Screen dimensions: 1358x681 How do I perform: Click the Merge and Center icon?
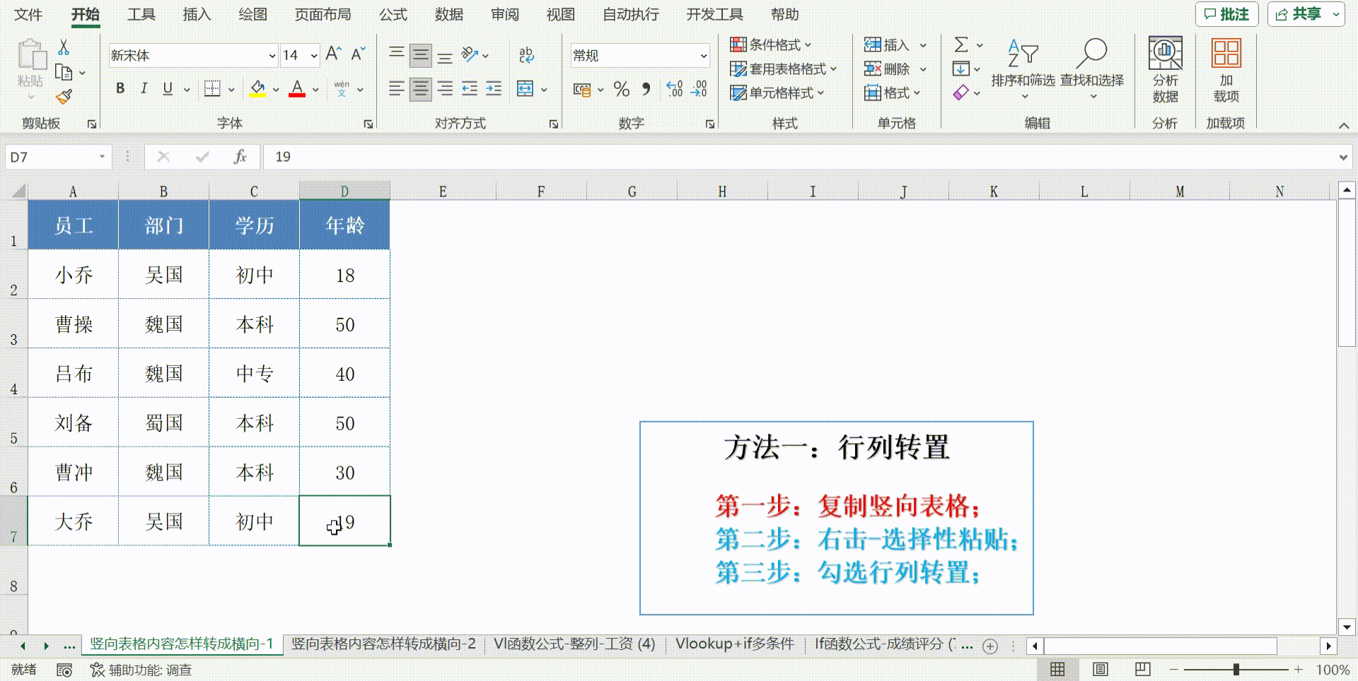[526, 88]
